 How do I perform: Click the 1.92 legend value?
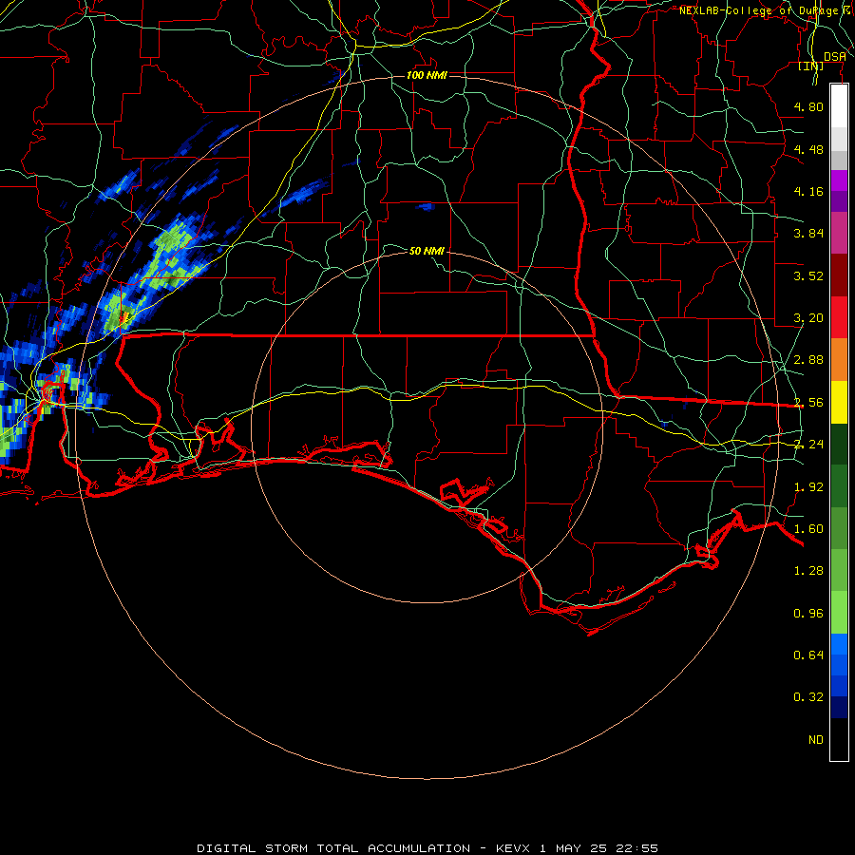808,487
